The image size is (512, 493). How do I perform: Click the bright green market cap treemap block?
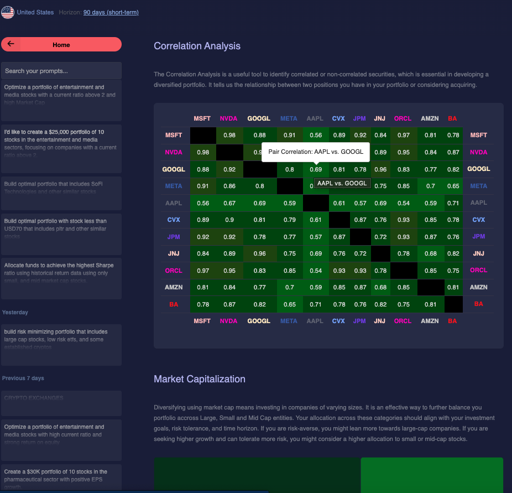(432, 475)
